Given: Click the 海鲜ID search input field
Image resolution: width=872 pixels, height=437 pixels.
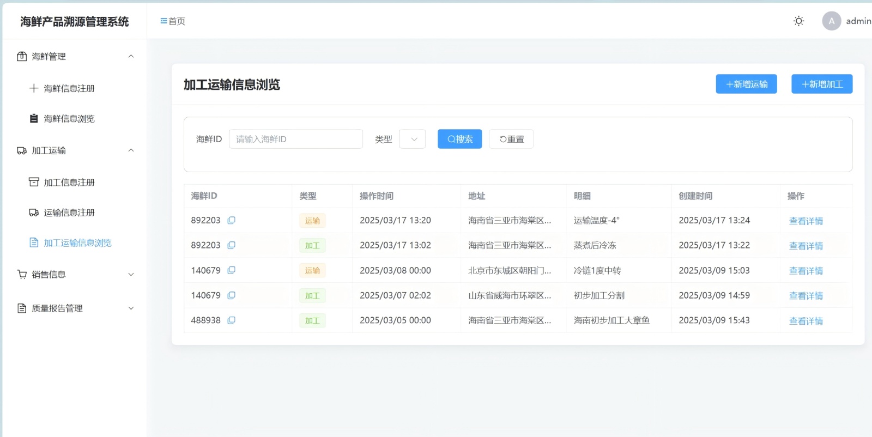Looking at the screenshot, I should pos(296,139).
